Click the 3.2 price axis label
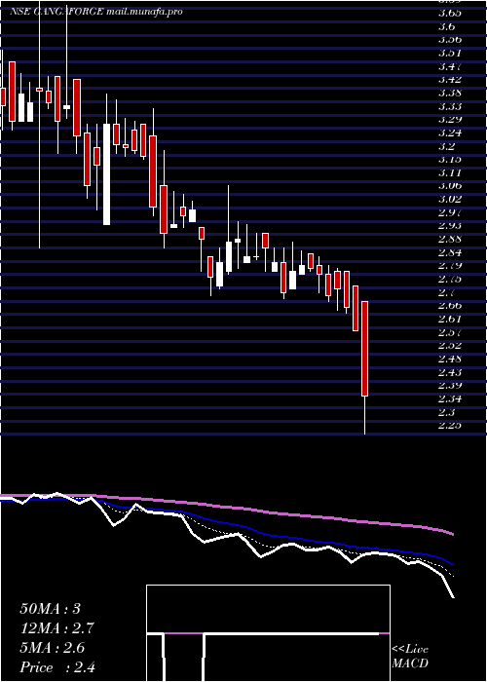The image size is (487, 682). 446,146
